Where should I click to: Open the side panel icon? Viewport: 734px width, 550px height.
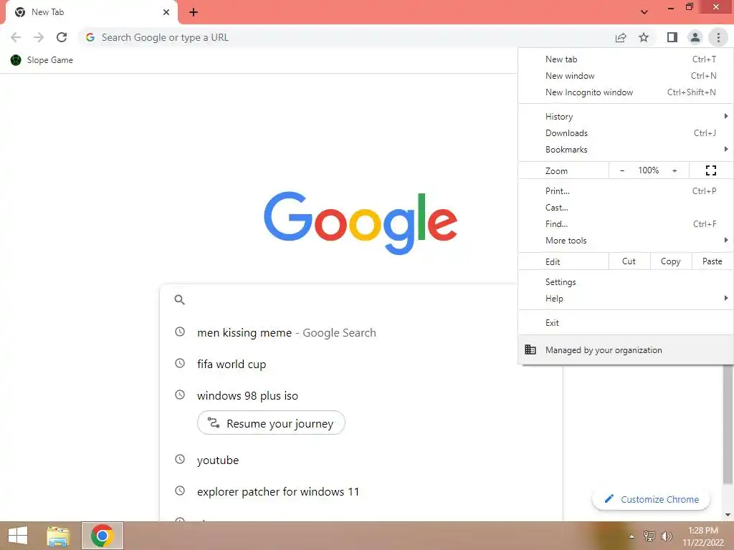672,37
